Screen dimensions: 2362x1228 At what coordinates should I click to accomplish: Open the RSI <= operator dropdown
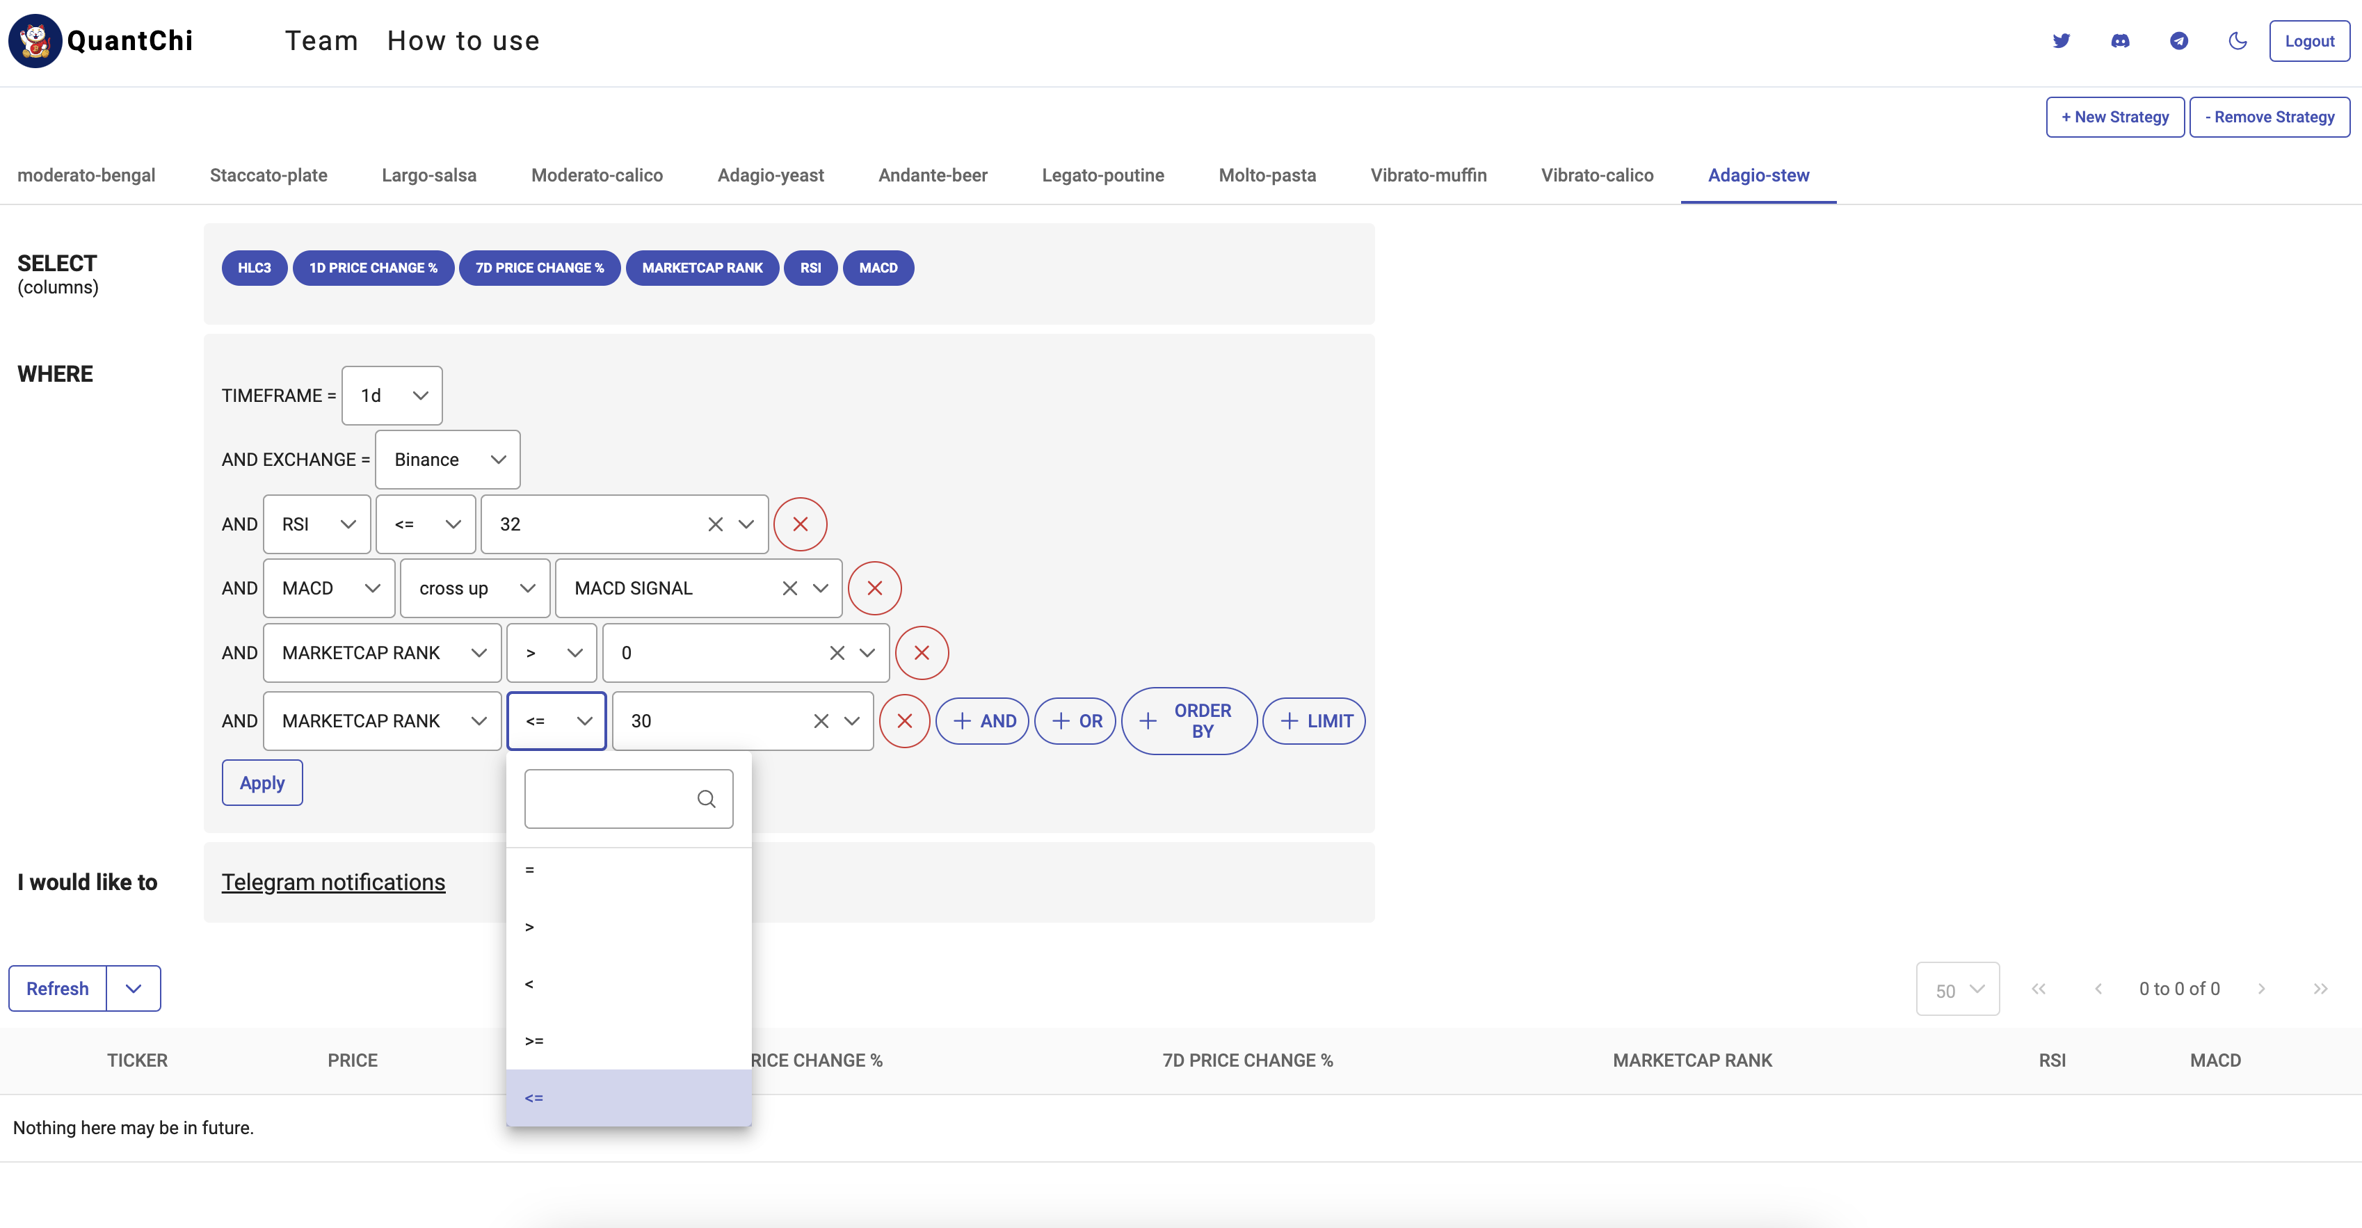[x=426, y=524]
